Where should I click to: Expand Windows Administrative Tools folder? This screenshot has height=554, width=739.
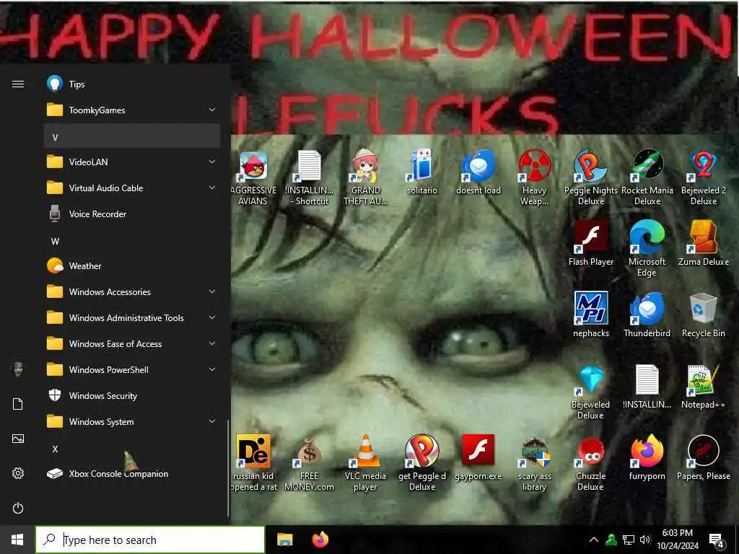click(133, 318)
